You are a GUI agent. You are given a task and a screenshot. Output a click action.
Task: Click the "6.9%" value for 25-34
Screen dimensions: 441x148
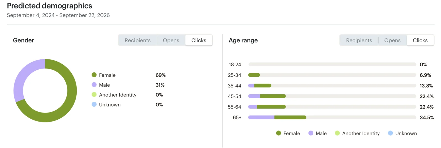[x=425, y=75]
